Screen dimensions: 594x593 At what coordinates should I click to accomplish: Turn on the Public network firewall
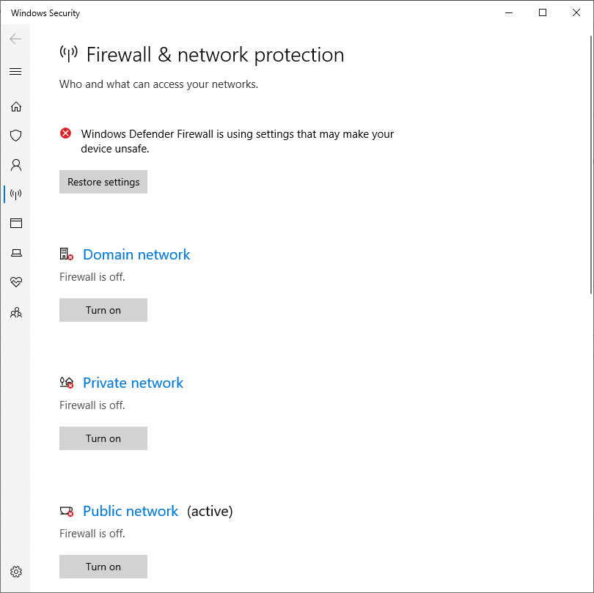[x=103, y=567]
